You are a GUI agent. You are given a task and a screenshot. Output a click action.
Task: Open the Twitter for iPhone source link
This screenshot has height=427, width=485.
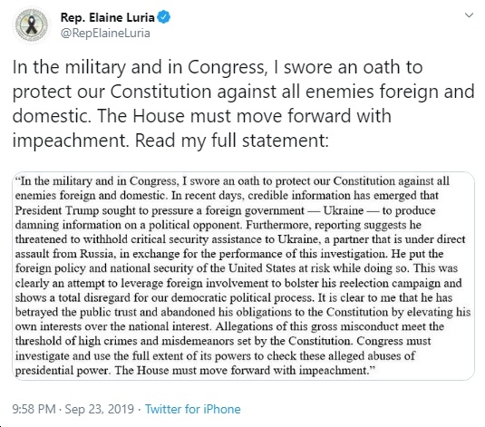coord(193,409)
